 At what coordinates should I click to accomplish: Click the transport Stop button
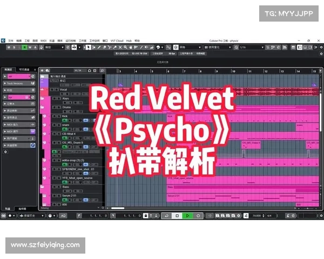point(177,216)
